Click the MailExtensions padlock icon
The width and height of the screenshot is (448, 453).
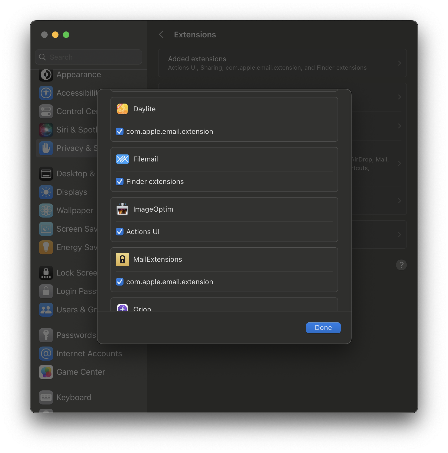(122, 259)
